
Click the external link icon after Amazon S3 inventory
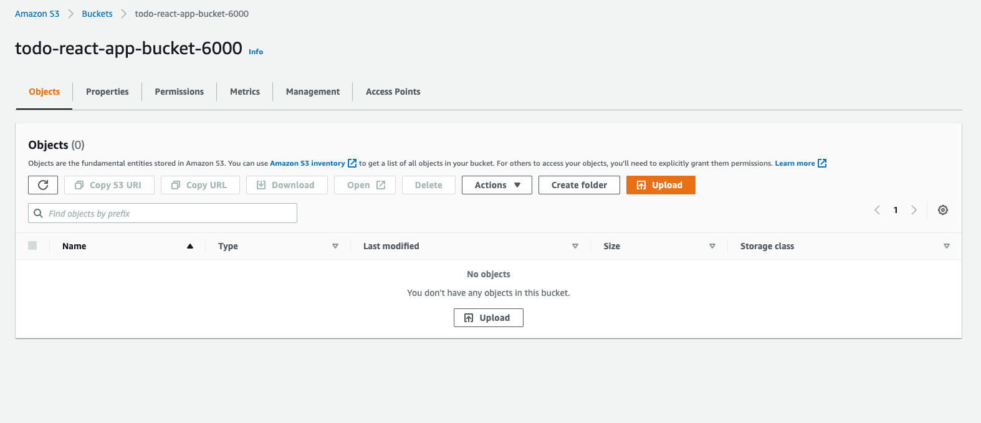point(352,163)
